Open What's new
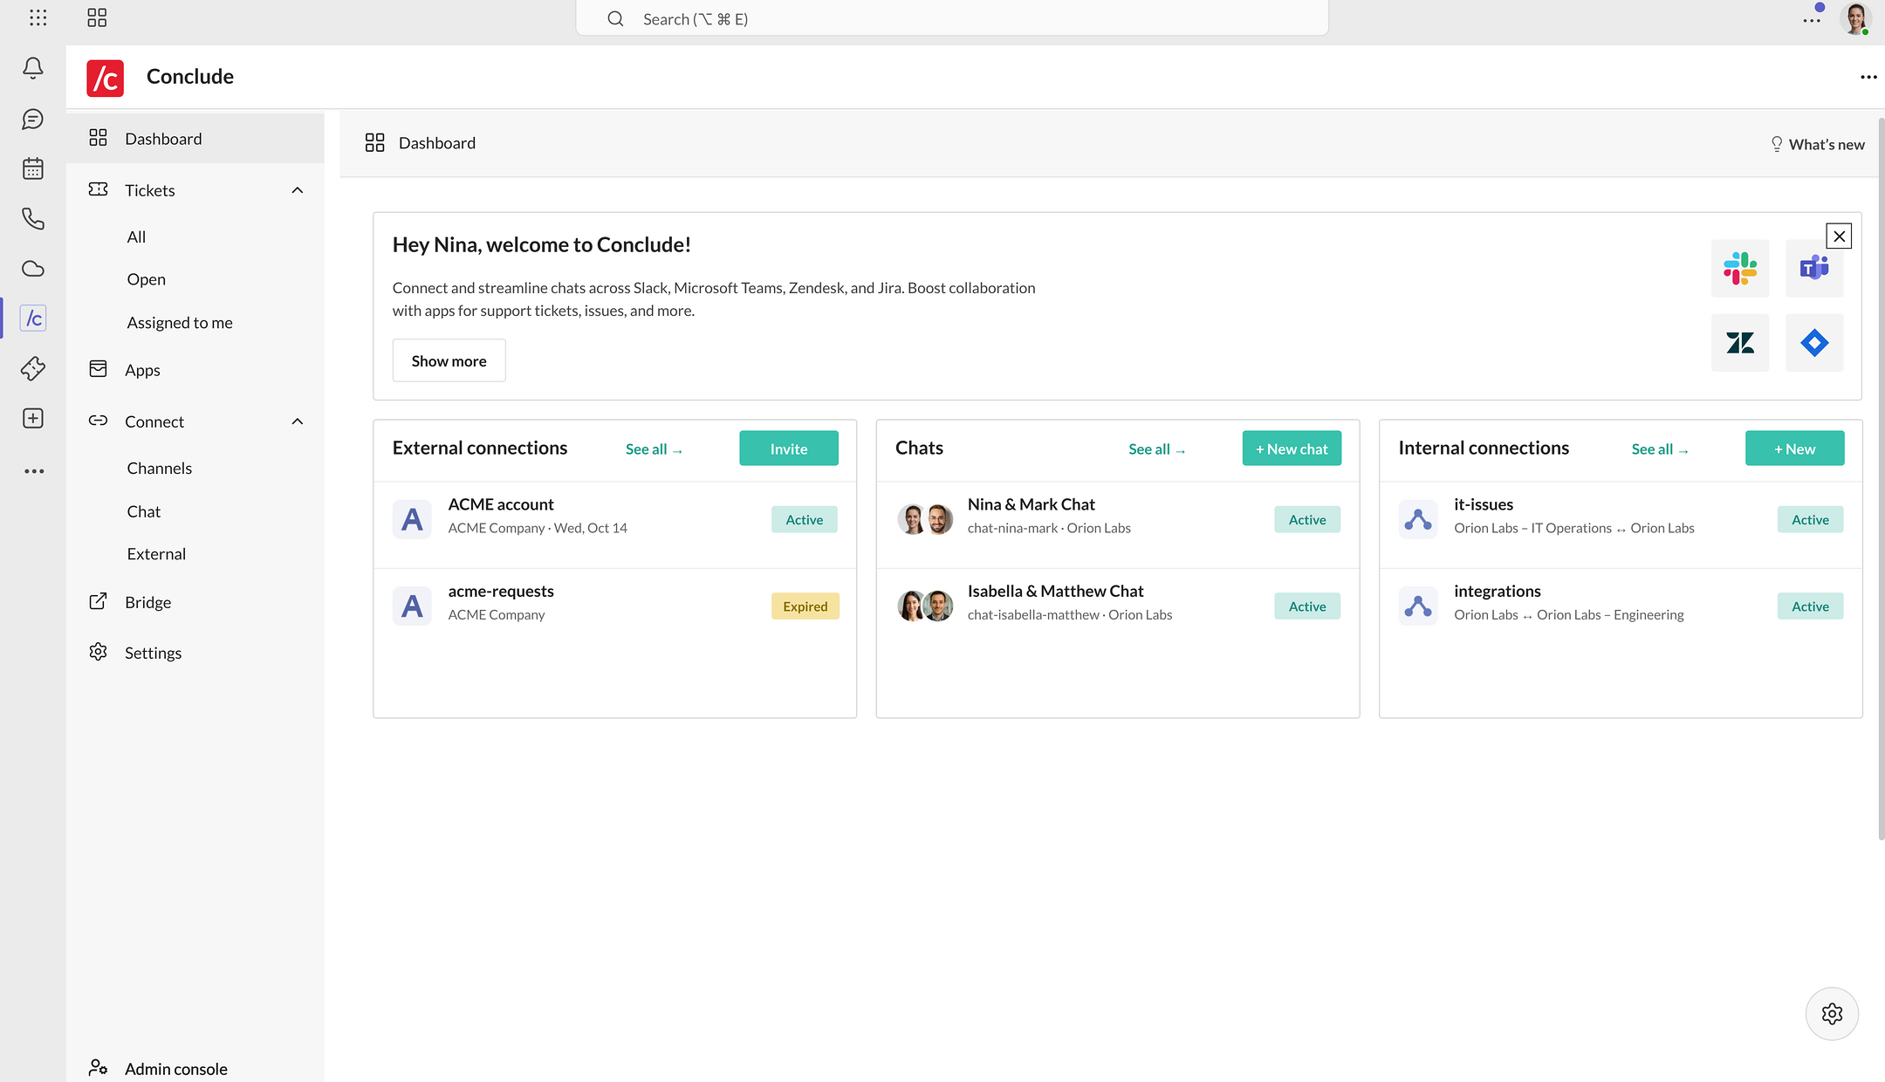The height and width of the screenshot is (1082, 1885). click(x=1817, y=144)
